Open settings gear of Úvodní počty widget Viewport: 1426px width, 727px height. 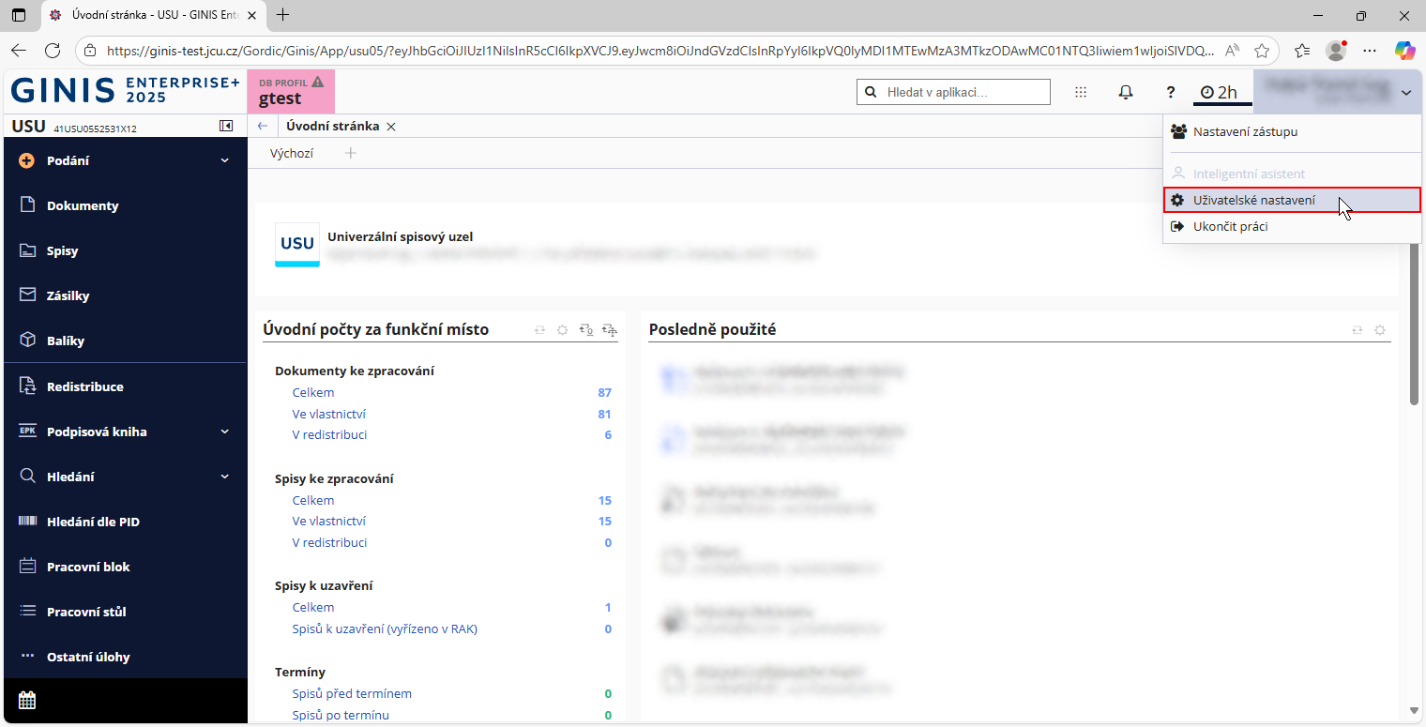[562, 330]
